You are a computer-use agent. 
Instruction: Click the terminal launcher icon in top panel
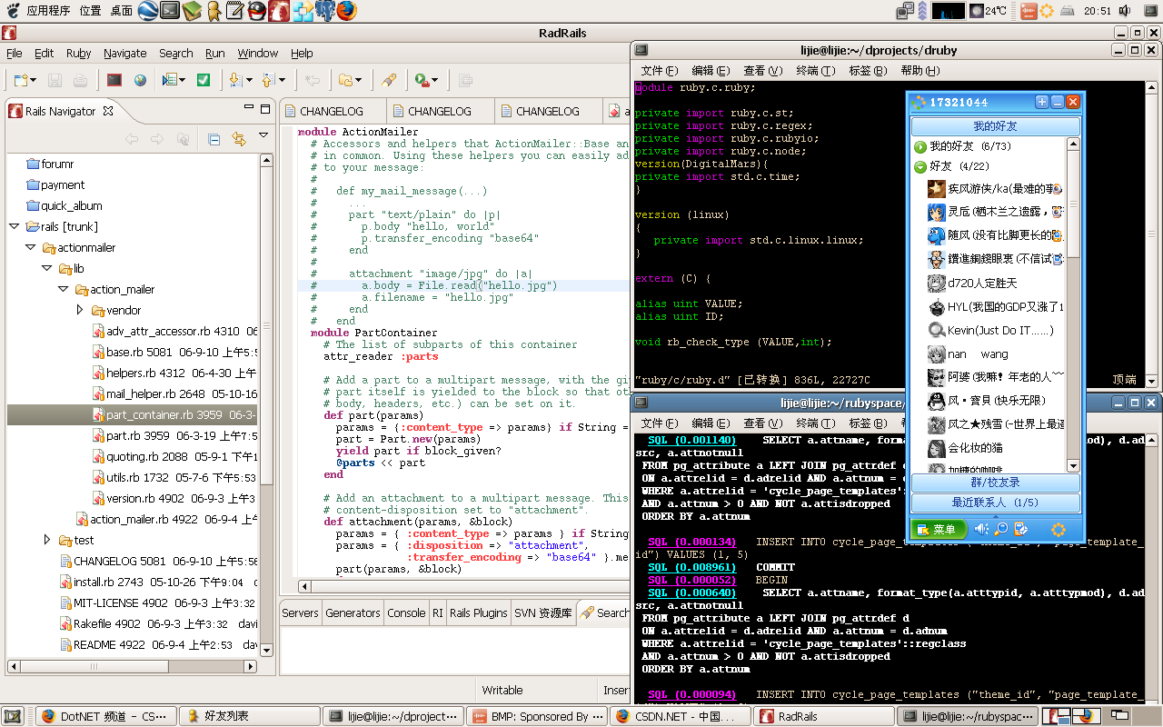click(169, 11)
